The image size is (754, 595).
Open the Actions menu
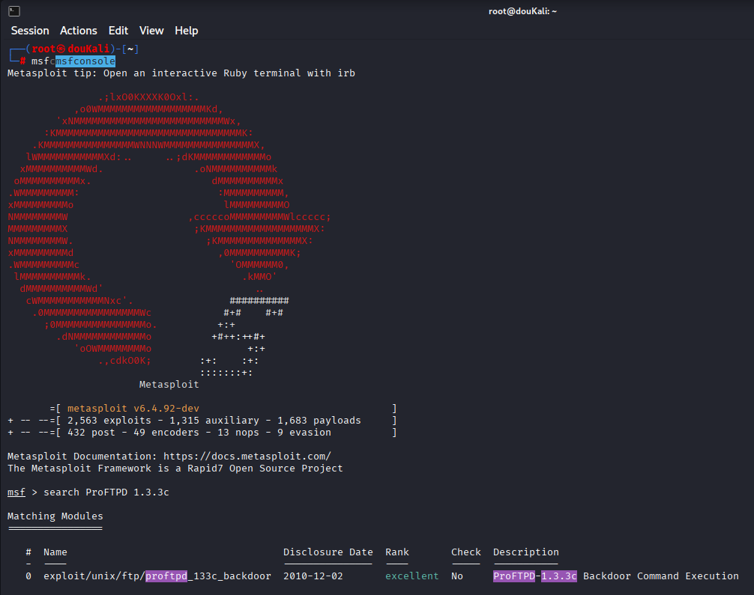(79, 31)
